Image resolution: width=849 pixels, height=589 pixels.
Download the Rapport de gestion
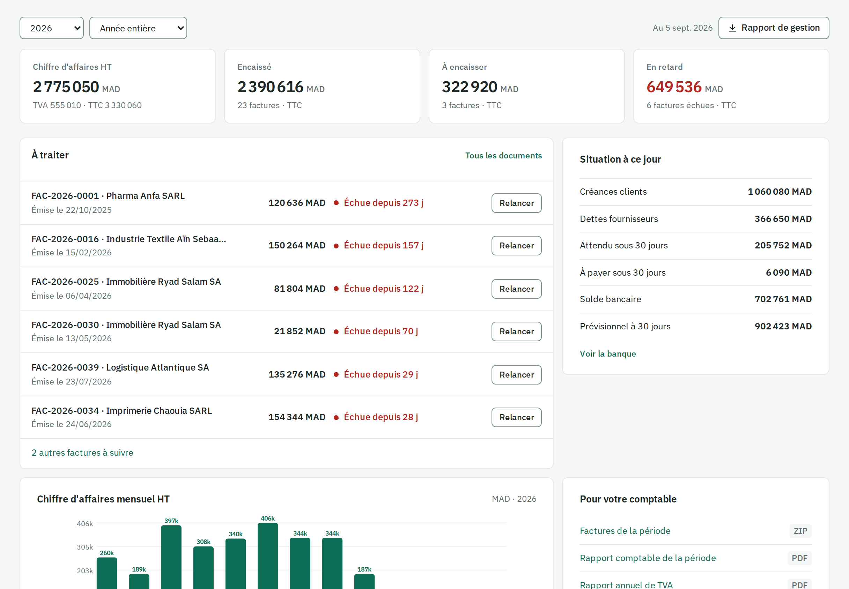click(x=774, y=28)
